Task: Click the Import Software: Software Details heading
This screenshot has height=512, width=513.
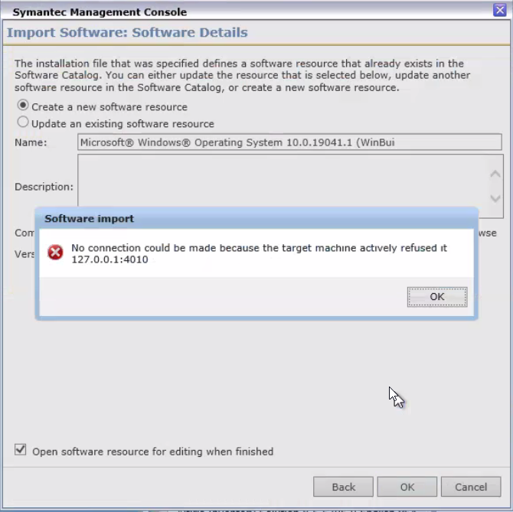Action: [127, 32]
